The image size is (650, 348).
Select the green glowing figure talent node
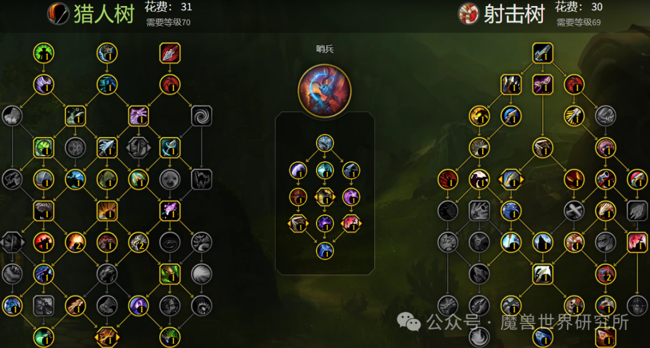[43, 53]
